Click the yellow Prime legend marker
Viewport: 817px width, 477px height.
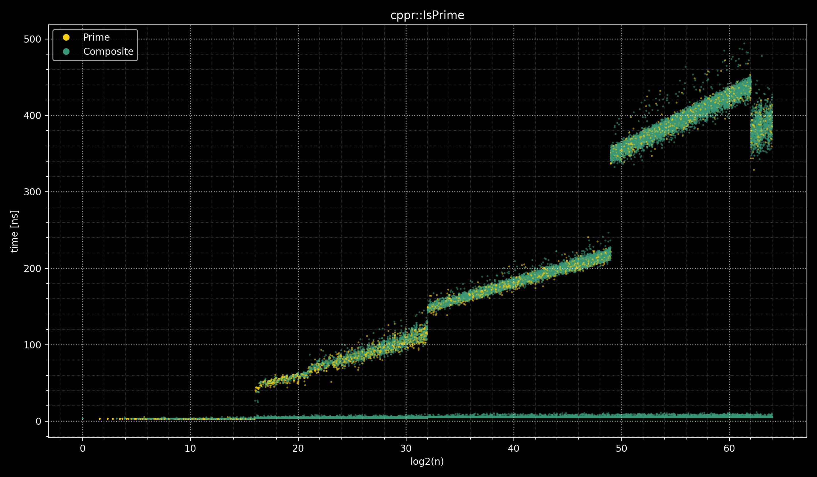[66, 37]
